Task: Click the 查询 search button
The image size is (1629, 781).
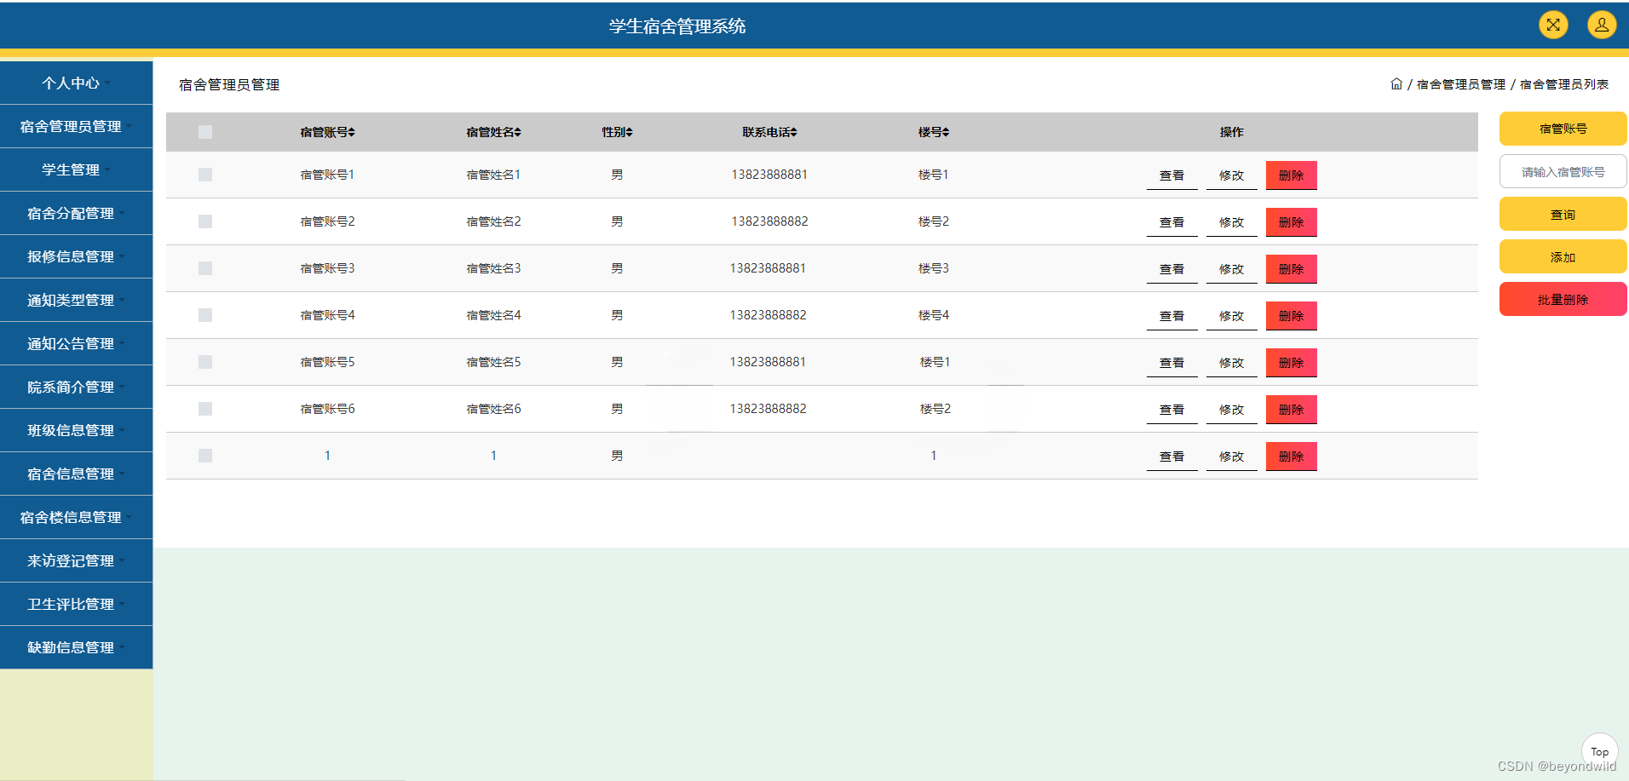Action: tap(1563, 214)
